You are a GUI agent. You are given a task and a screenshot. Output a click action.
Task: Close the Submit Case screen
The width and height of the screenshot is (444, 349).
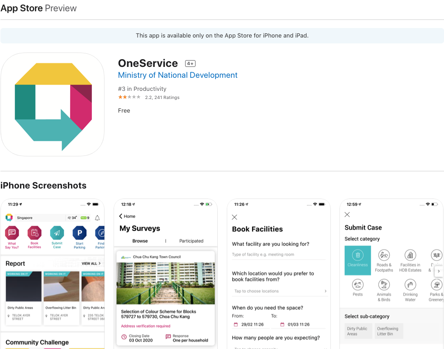click(347, 214)
